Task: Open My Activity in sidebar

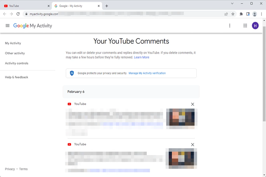Action: tap(13, 43)
